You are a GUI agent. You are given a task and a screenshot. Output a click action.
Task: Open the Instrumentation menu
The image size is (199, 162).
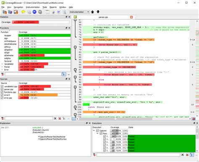[x=33, y=7]
